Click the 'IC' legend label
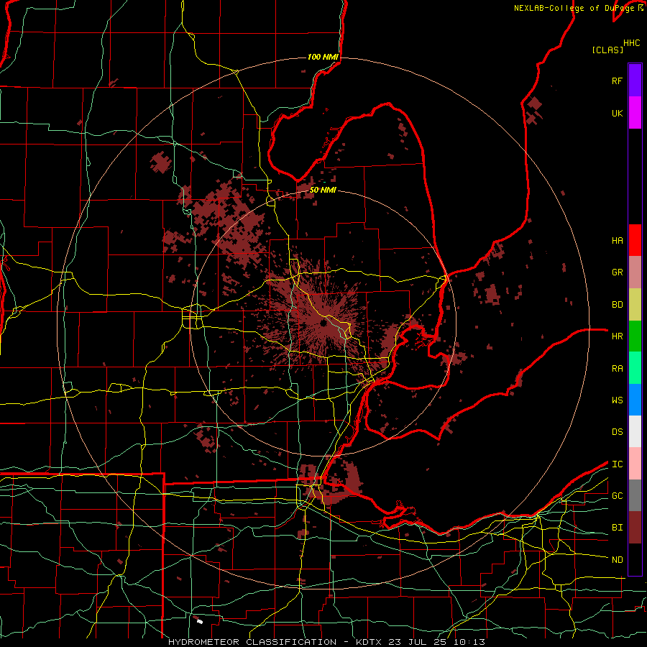The image size is (647, 647). pos(617,464)
